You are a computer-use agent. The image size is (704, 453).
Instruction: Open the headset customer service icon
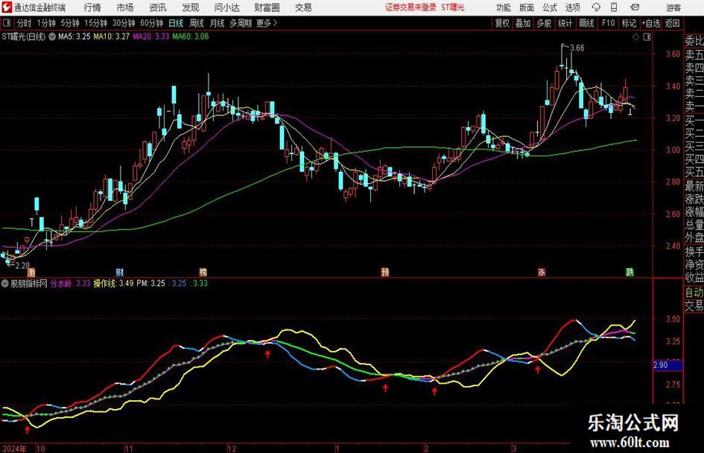pyautogui.click(x=596, y=7)
